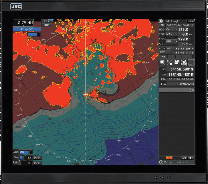Click the Trails Length circular icon
The width and height of the screenshot is (208, 184).
(161, 21)
